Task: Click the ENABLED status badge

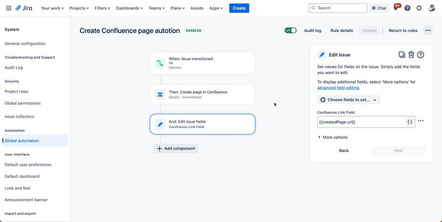Action: (193, 31)
